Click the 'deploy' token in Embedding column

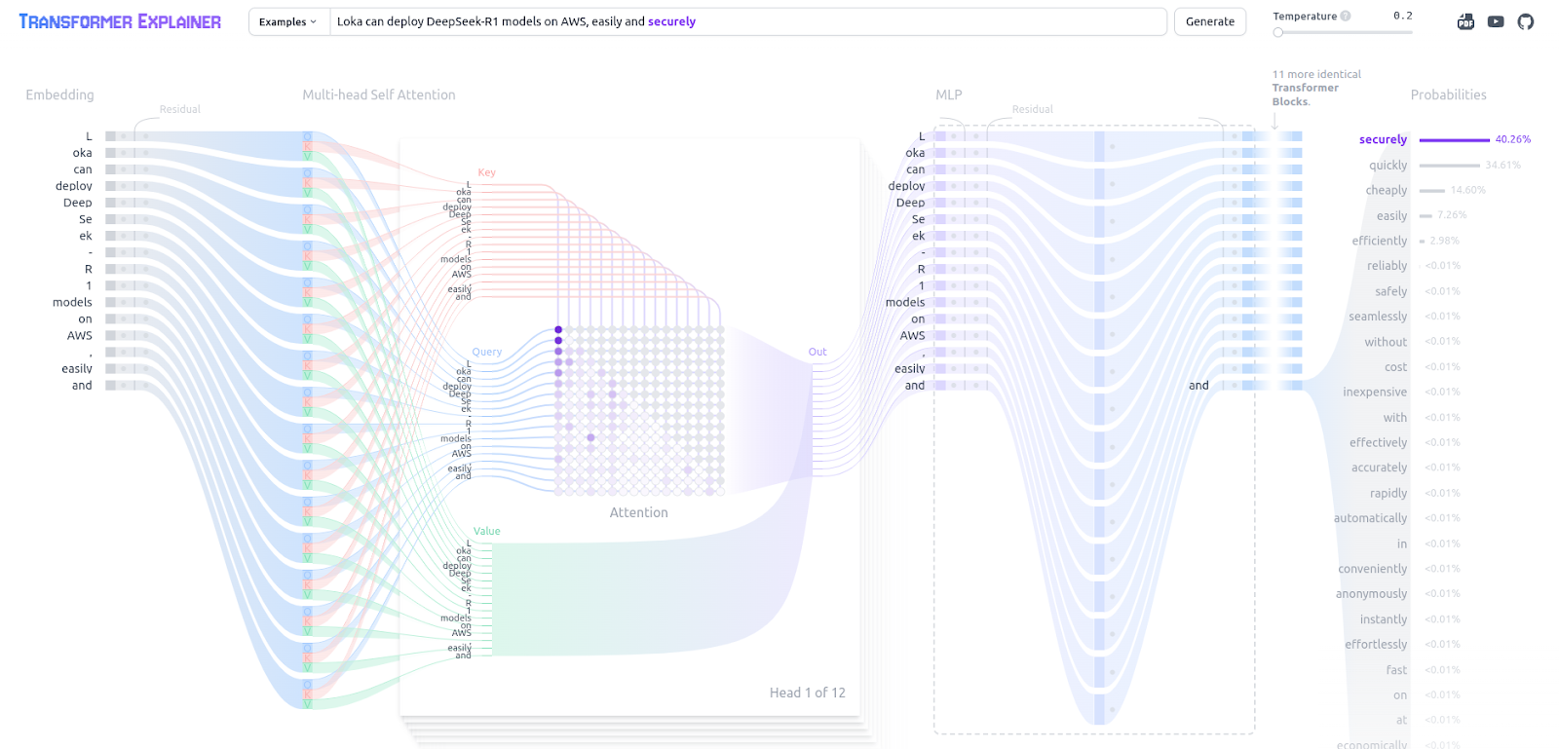point(74,186)
